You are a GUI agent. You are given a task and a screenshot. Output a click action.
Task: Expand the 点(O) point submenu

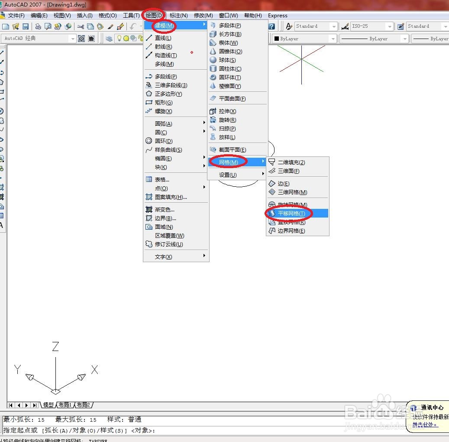pos(176,188)
